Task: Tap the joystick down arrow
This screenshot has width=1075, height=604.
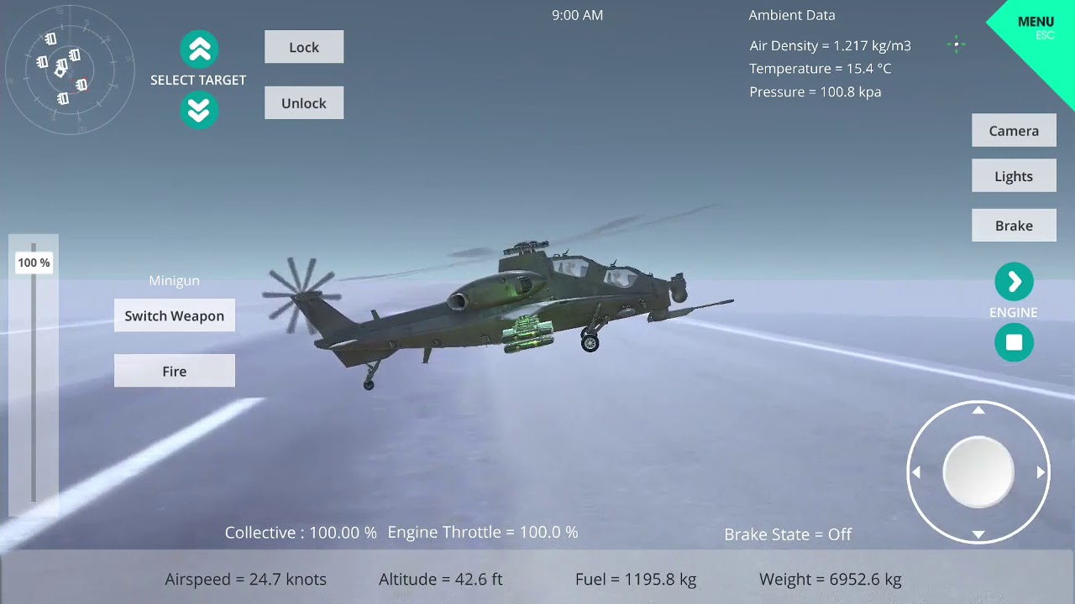Action: point(978,534)
